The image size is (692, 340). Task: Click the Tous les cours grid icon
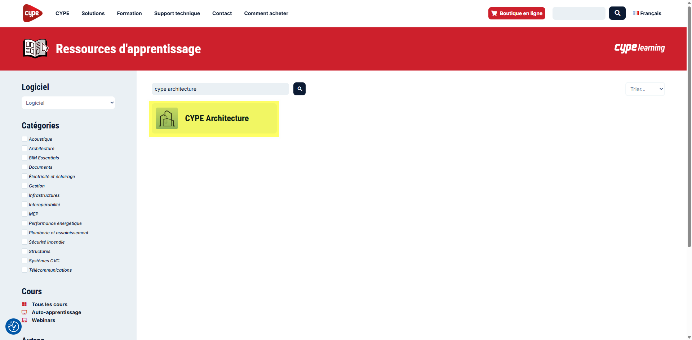coord(25,304)
